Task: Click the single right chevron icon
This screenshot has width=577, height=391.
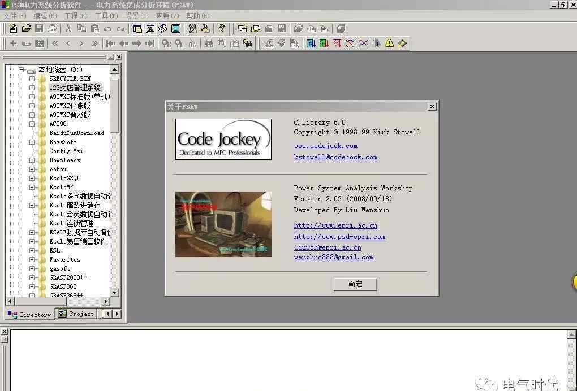Action: pyautogui.click(x=81, y=44)
